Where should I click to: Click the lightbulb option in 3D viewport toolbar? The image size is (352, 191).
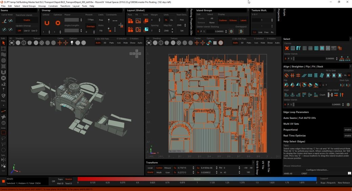click(x=72, y=43)
